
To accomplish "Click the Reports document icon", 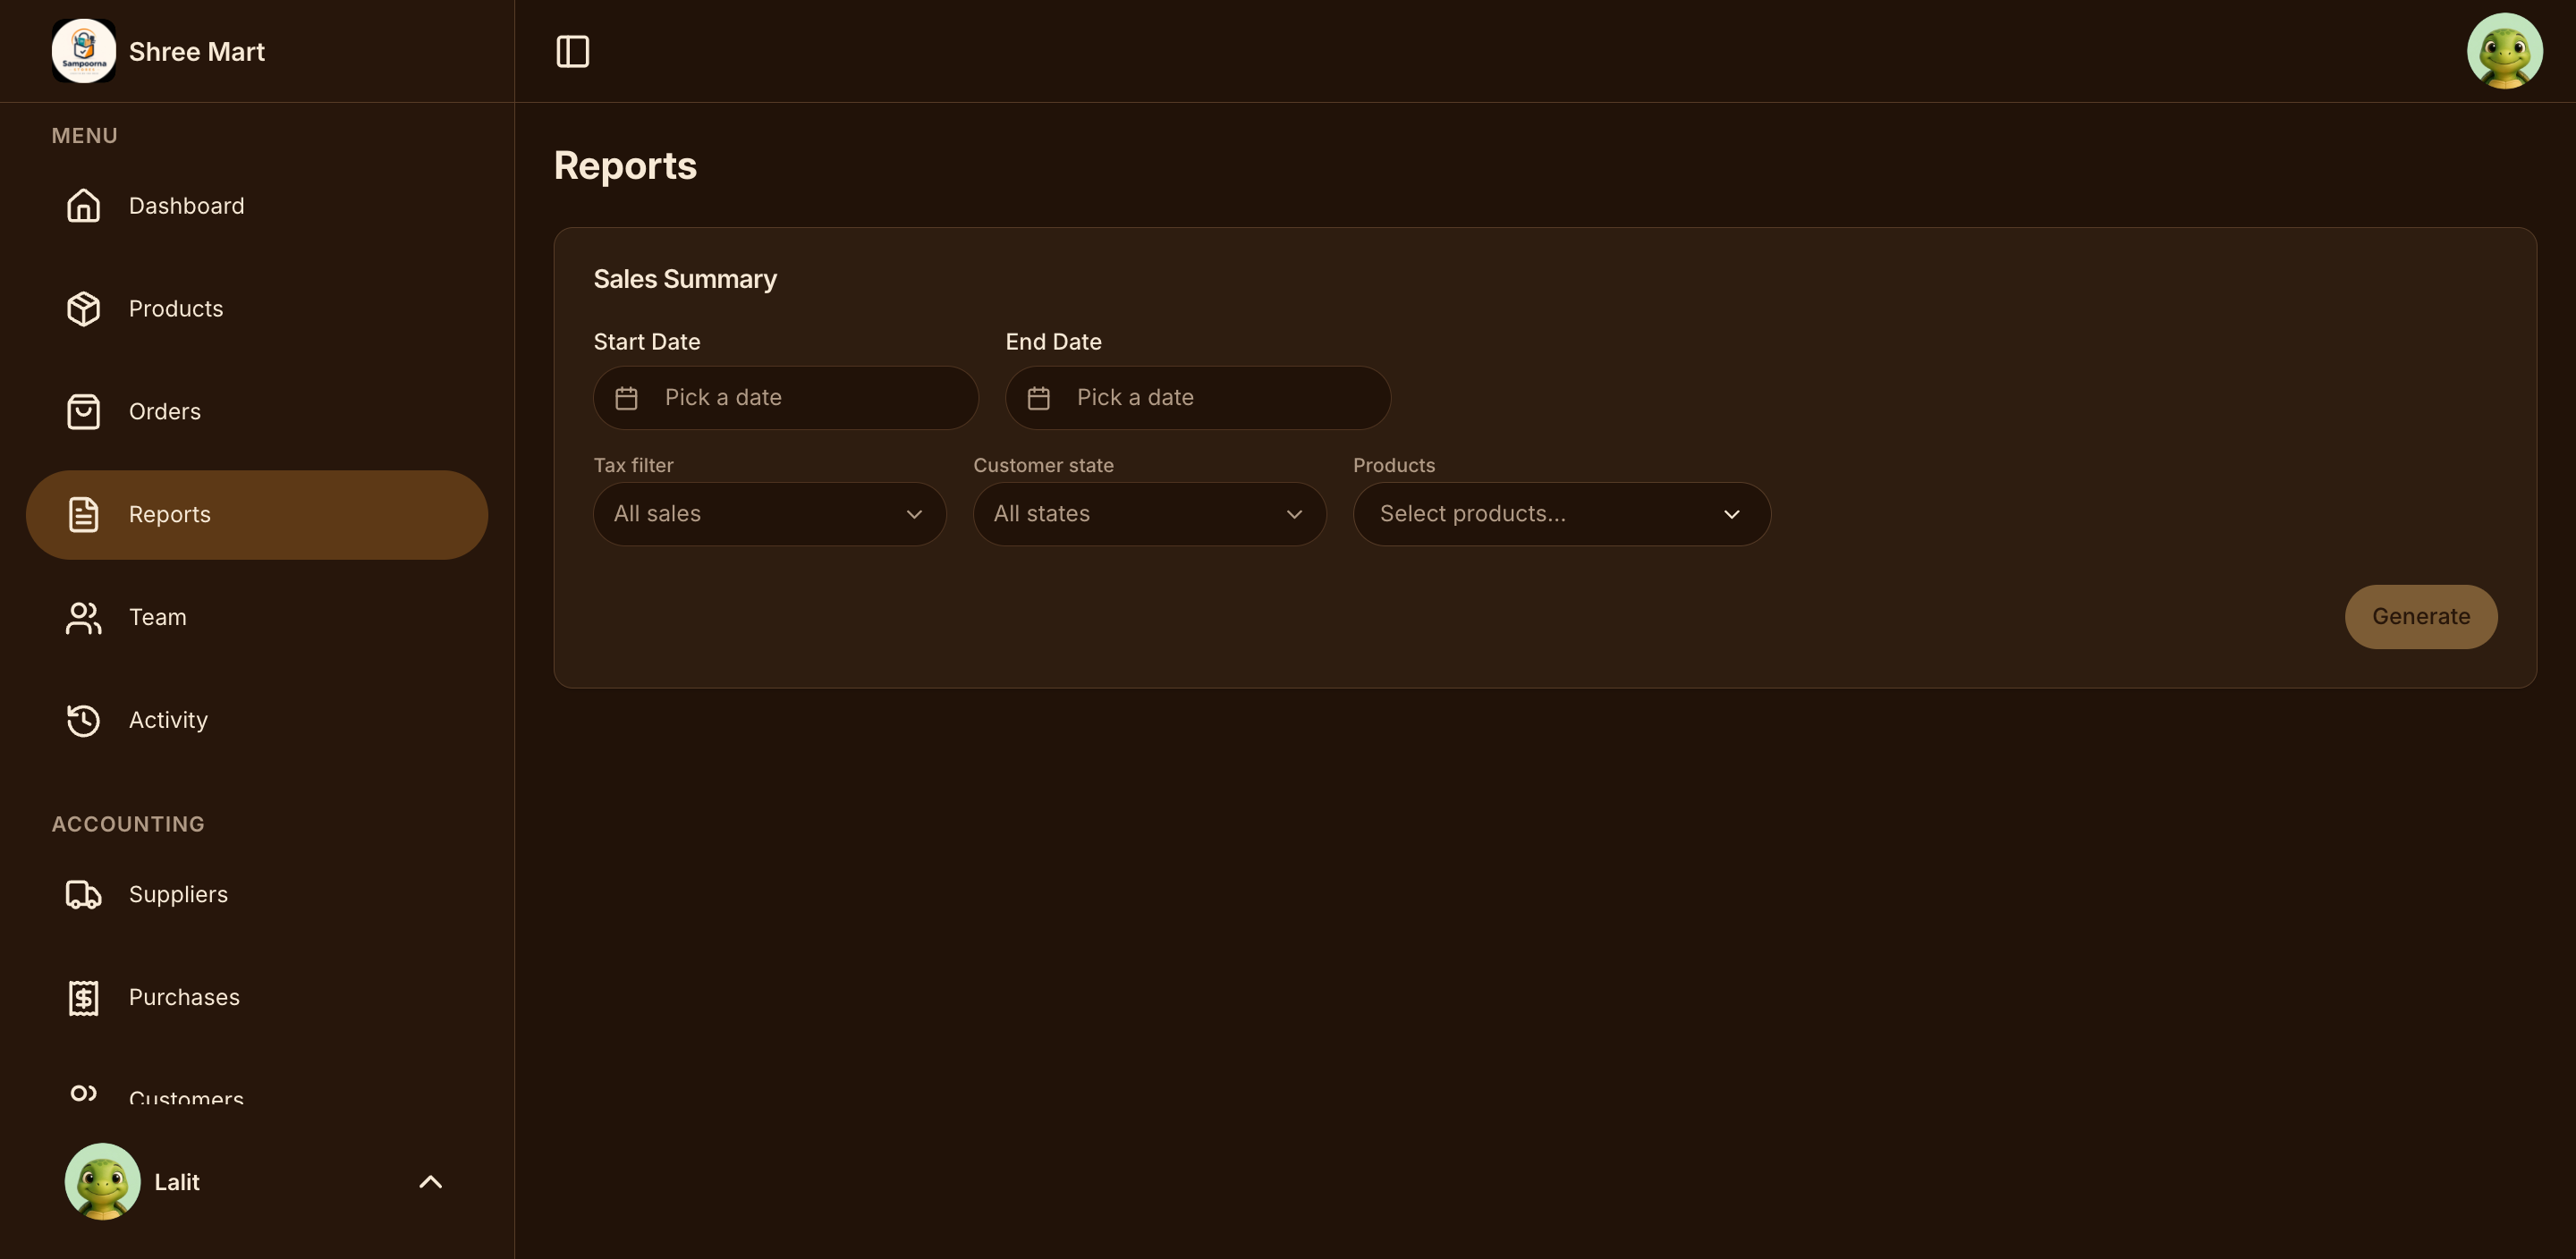I will tap(83, 514).
